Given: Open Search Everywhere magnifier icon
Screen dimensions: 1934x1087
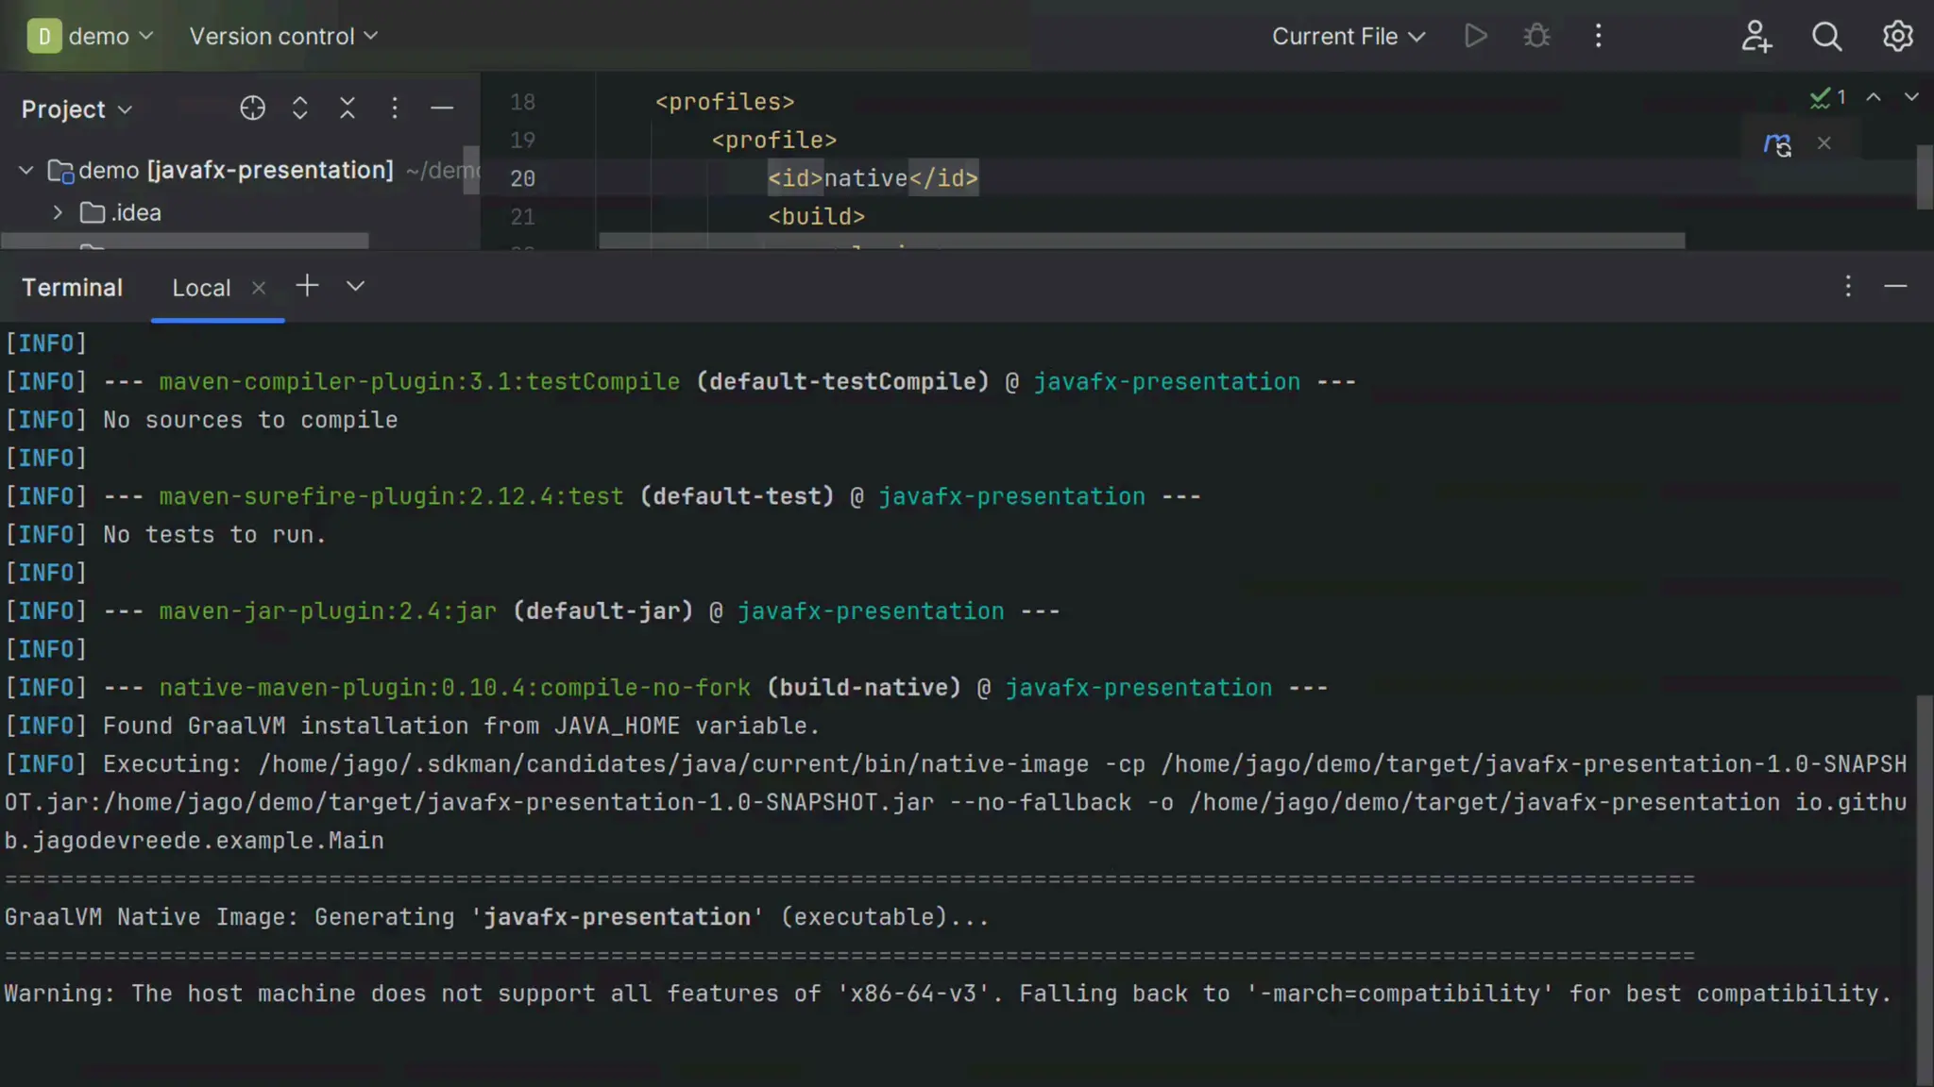Looking at the screenshot, I should pyautogui.click(x=1826, y=36).
